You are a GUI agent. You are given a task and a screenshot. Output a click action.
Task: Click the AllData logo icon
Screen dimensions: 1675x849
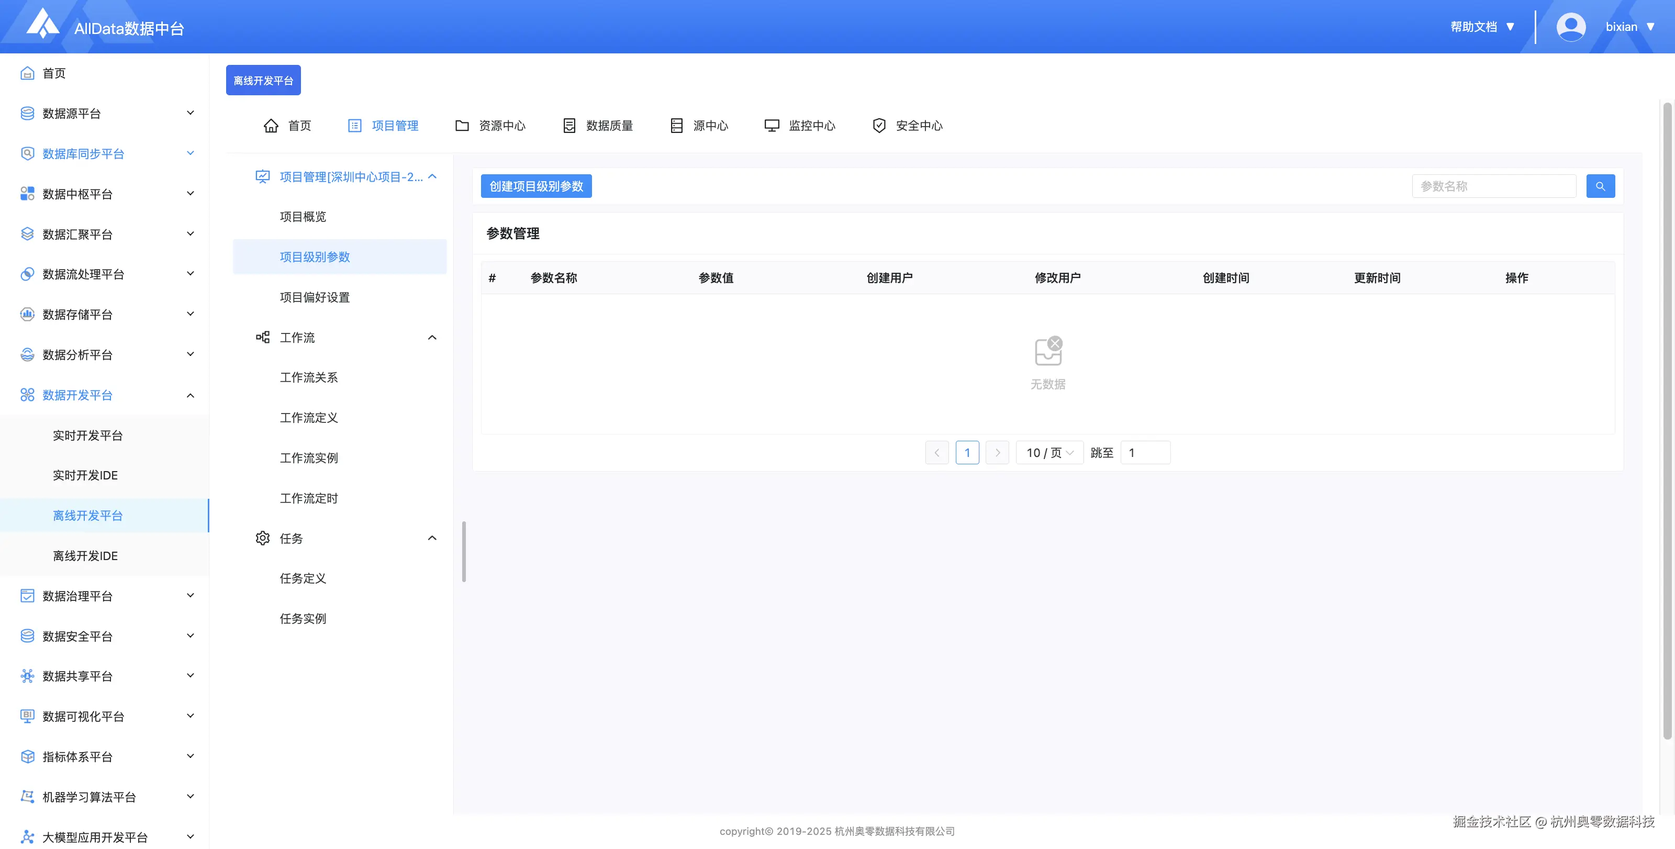pyautogui.click(x=42, y=24)
